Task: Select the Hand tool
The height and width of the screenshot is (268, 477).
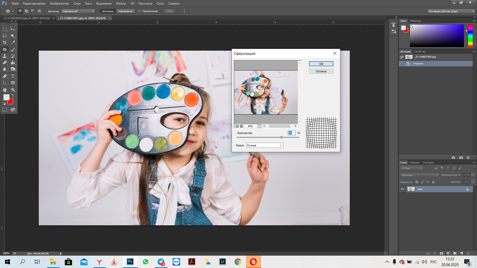Action: [5, 90]
